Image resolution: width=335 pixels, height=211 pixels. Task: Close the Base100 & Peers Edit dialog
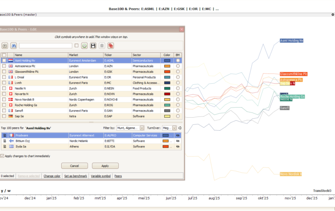click(x=181, y=29)
